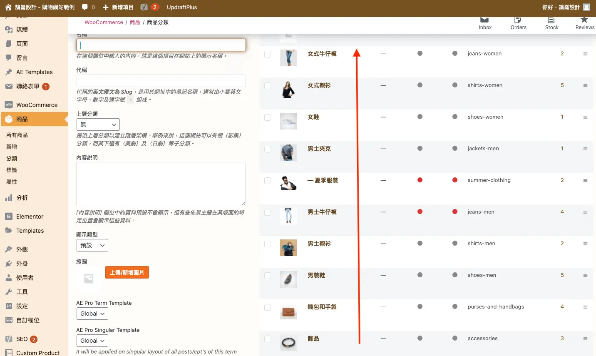Screen dimensions: 596x356
Task: Click the thumbnail placeholder image icon
Action: pos(89,279)
